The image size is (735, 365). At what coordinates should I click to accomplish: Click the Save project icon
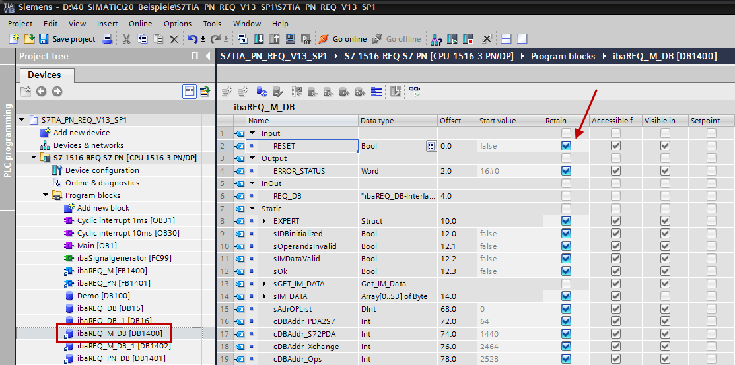[44, 39]
